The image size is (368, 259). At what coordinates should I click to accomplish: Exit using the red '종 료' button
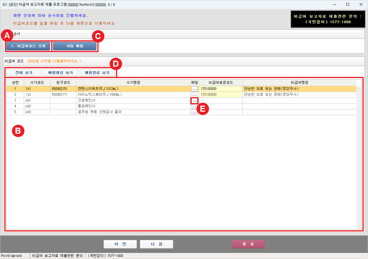coord(248,244)
